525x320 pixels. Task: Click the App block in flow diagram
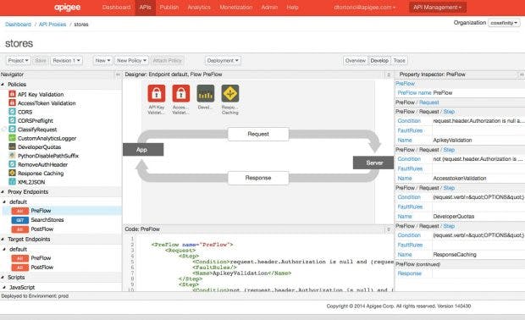143,150
